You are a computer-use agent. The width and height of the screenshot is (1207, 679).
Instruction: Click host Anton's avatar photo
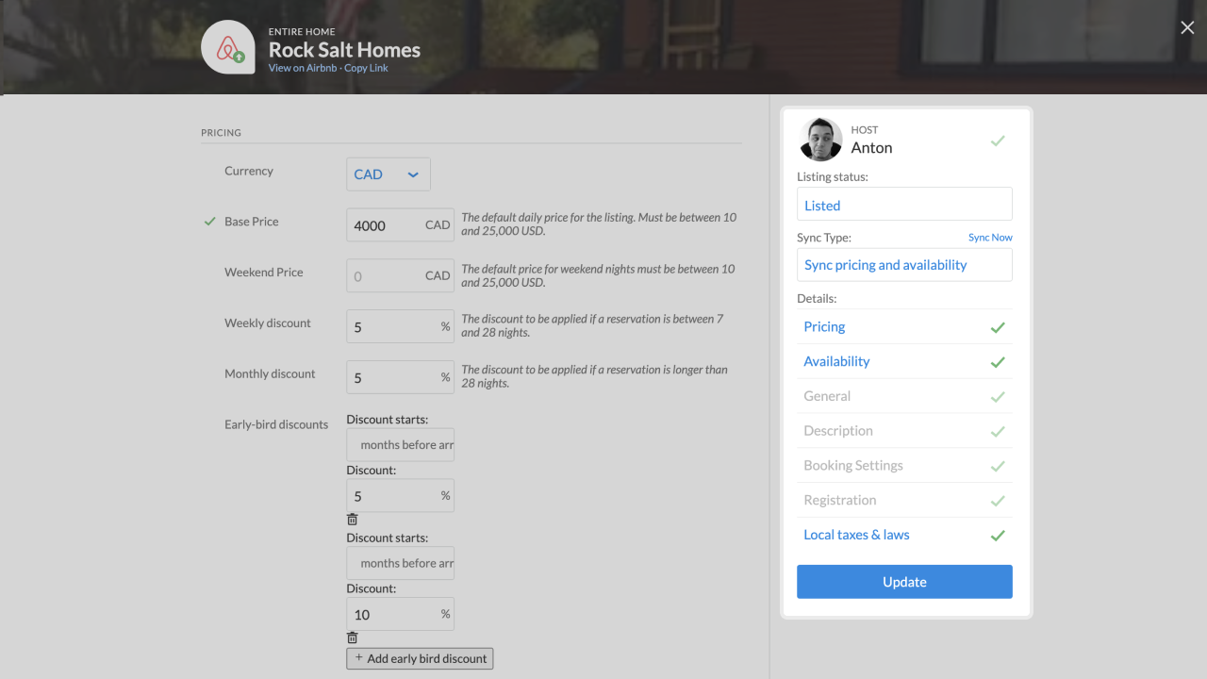pyautogui.click(x=820, y=140)
